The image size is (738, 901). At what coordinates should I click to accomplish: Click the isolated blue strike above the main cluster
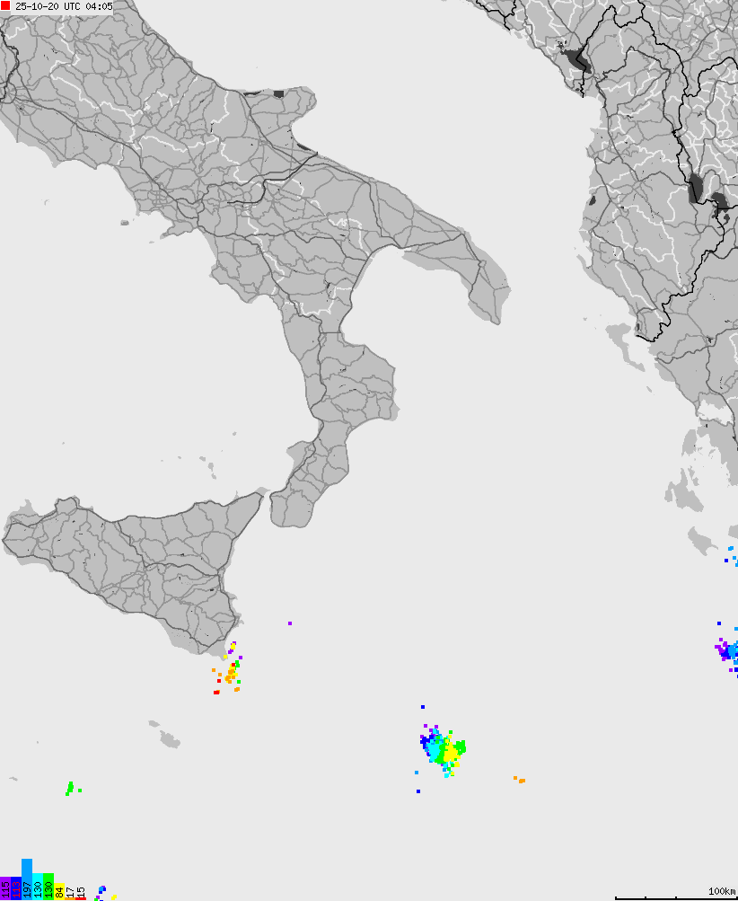coord(423,707)
